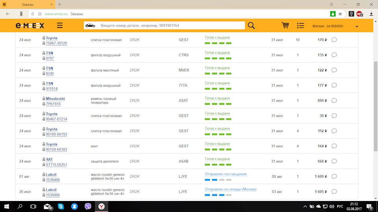
Task: Click the text фильтр масляный
Action: pos(105,70)
